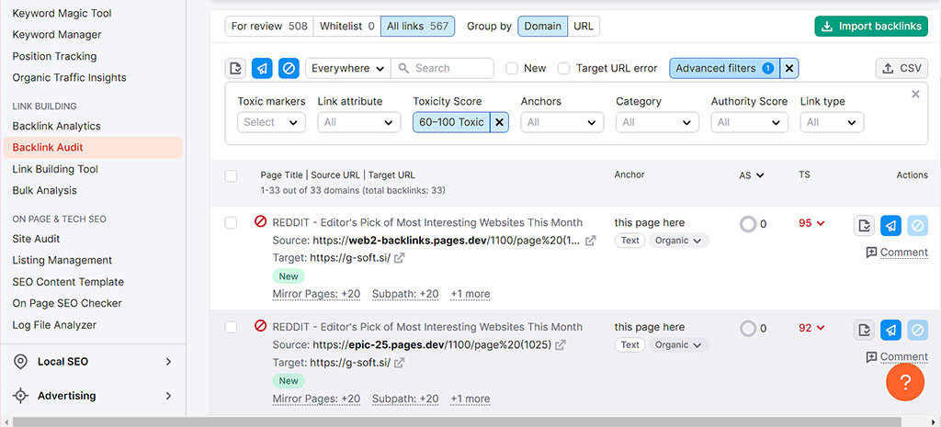Screen dimensions: 941x427
Task: Open the Anchors dropdown
Action: (562, 122)
